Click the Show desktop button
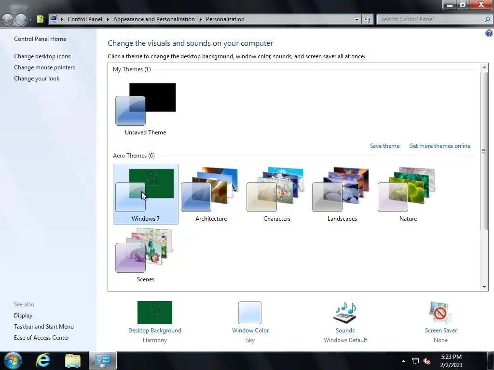Viewport: 494px width, 370px height. point(490,360)
